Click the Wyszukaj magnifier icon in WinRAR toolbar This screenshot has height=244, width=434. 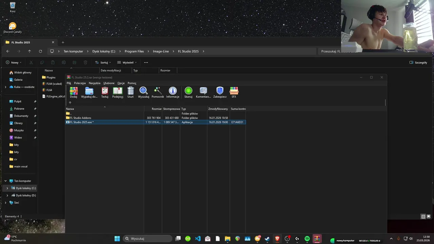click(143, 92)
